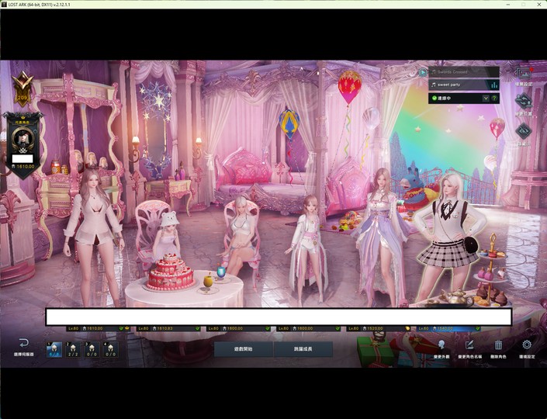Switch to character page tab 2
The height and width of the screenshot is (419, 547).
(73, 350)
